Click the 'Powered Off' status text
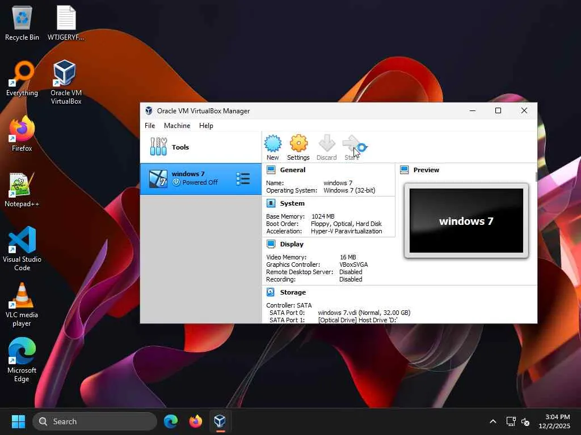 (x=200, y=182)
